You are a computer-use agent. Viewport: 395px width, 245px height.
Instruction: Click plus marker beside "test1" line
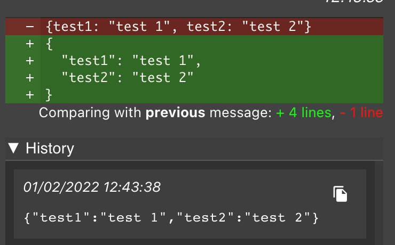(30, 61)
